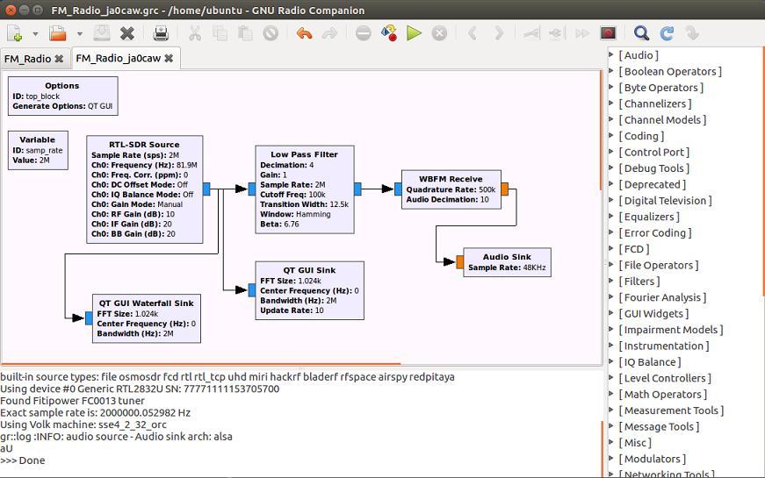
Task: Select the RTL-SDR Source block
Action: coord(144,189)
